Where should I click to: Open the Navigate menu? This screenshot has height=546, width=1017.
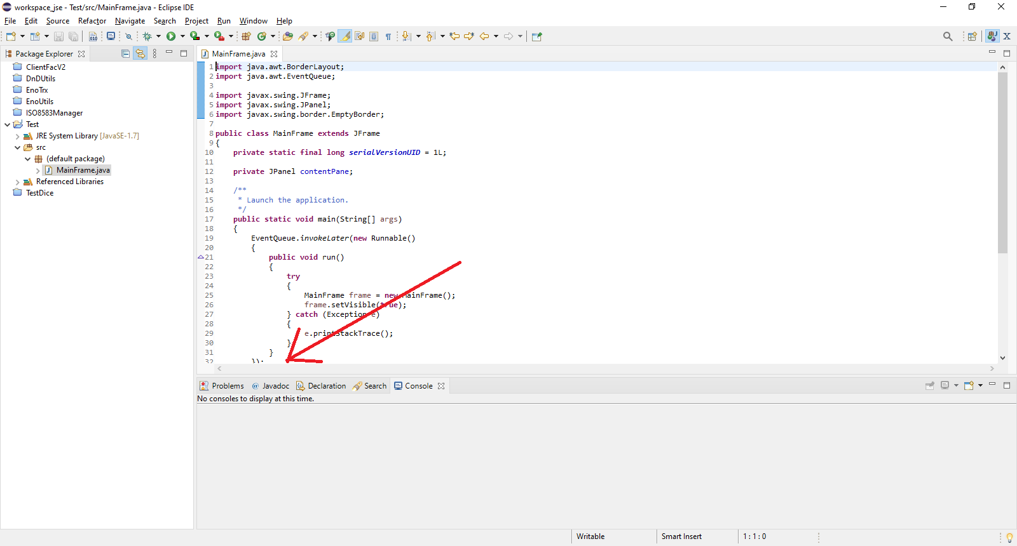(130, 21)
